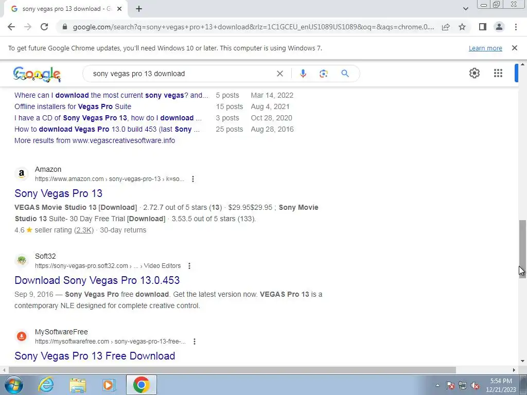
Task: Open Learn more about Chrome updates
Action: click(x=485, y=48)
